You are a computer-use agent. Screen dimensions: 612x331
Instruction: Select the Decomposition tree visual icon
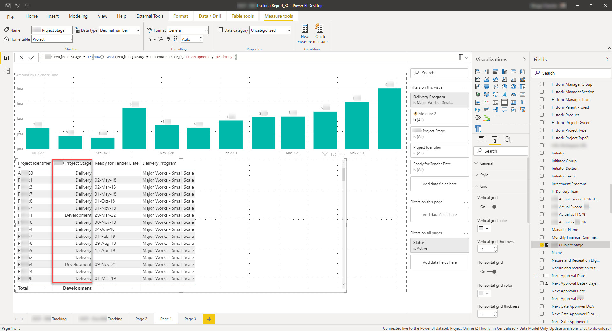tap(495, 110)
